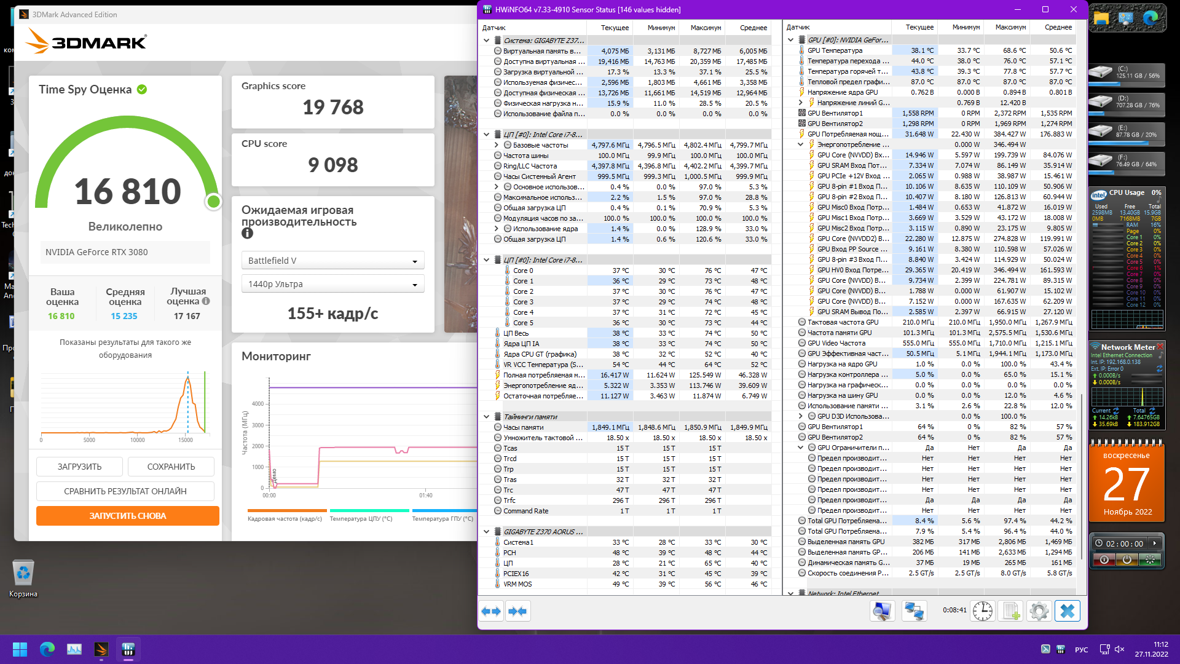The height and width of the screenshot is (664, 1180).
Task: Click the Максимум column header in left pane
Action: [705, 28]
